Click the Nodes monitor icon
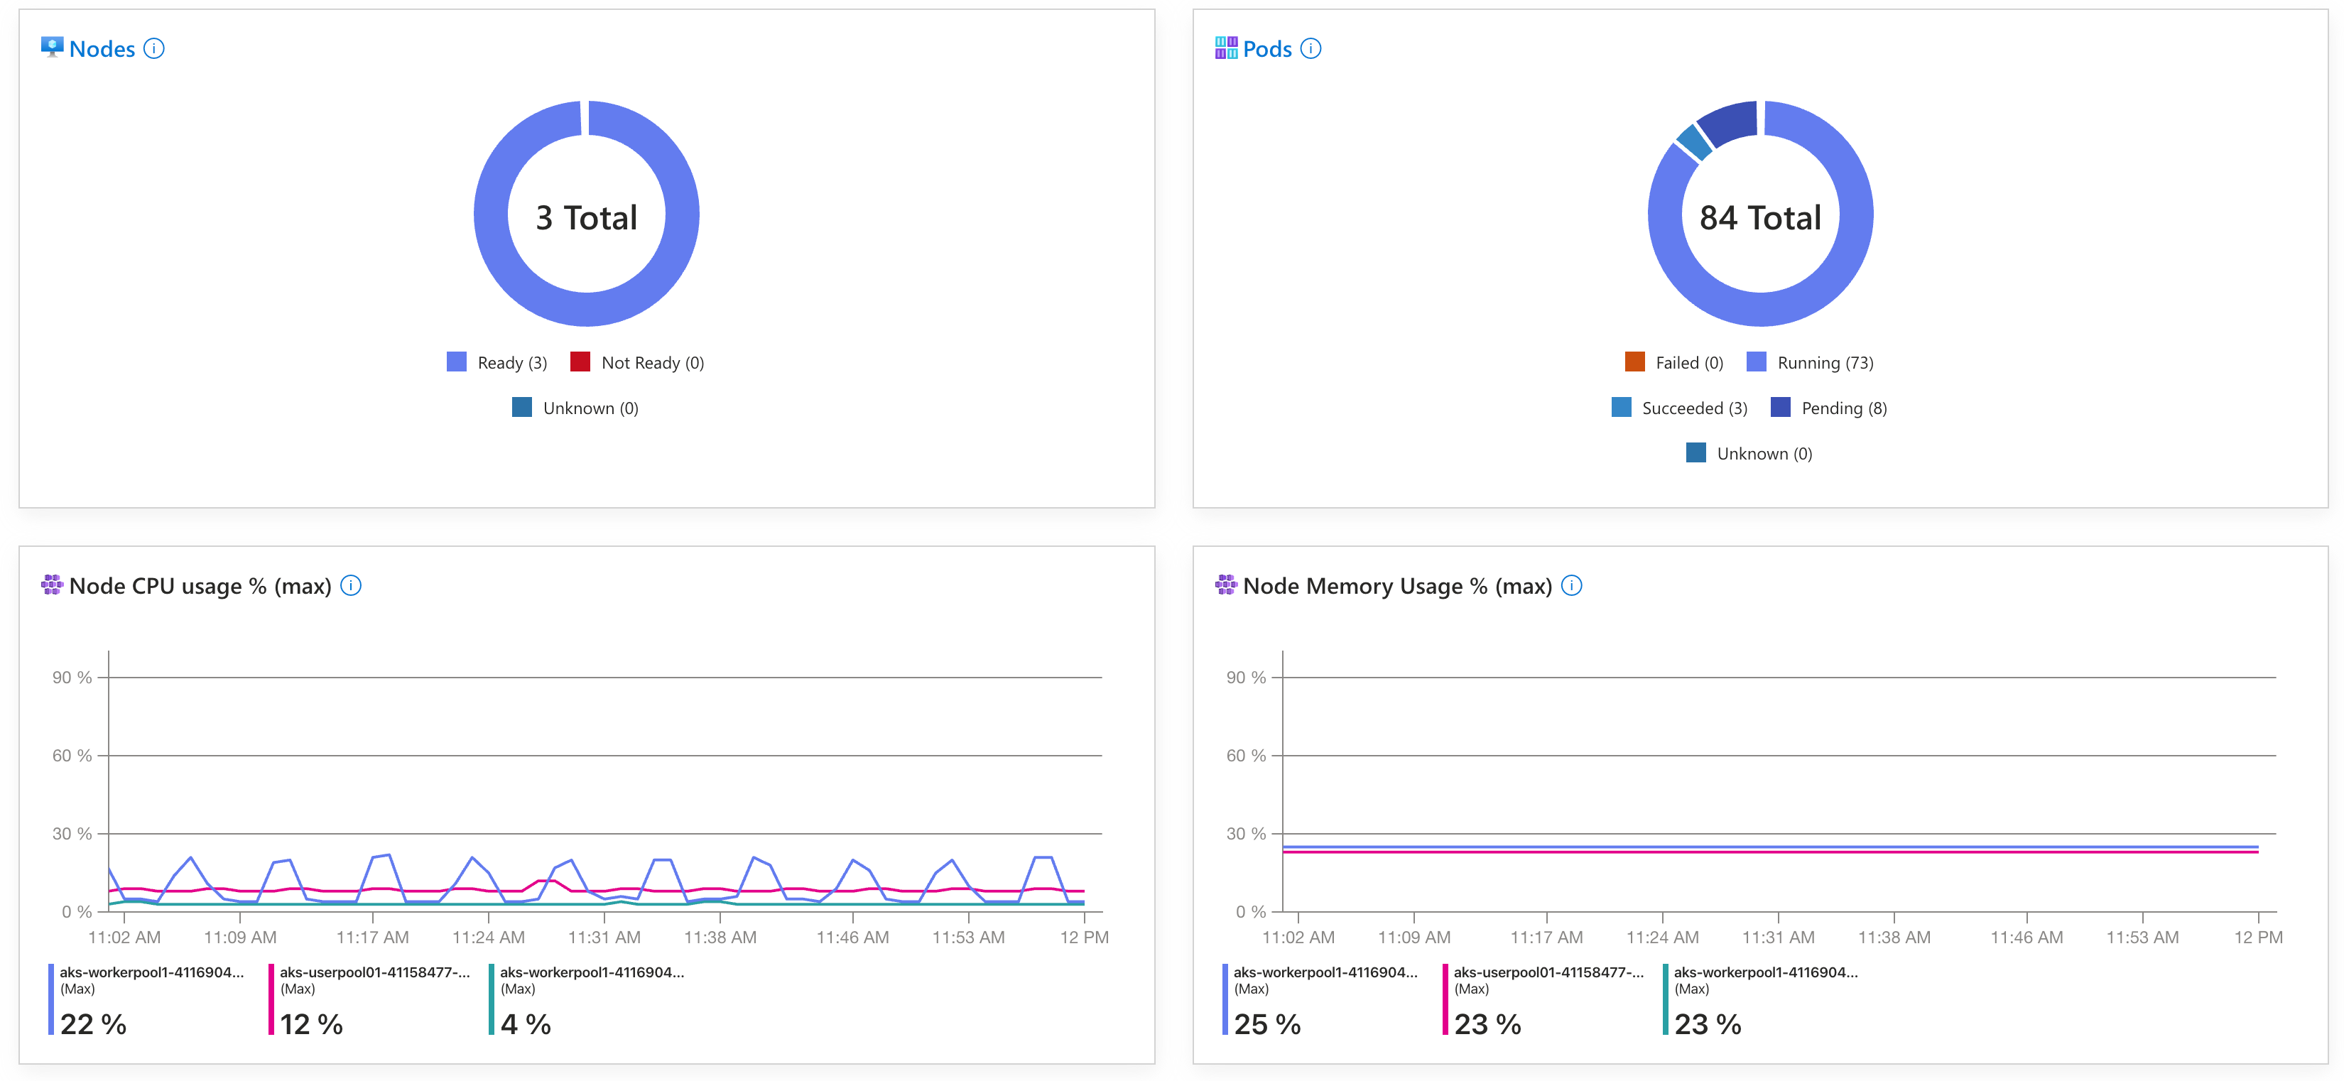 (52, 48)
